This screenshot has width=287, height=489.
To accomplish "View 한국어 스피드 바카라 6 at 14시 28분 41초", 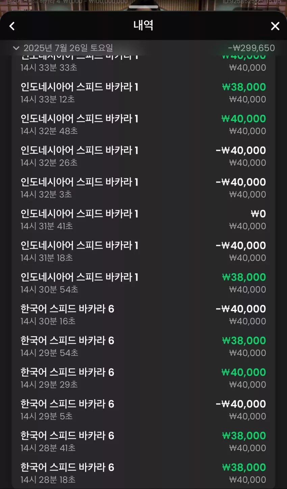I will (143, 441).
